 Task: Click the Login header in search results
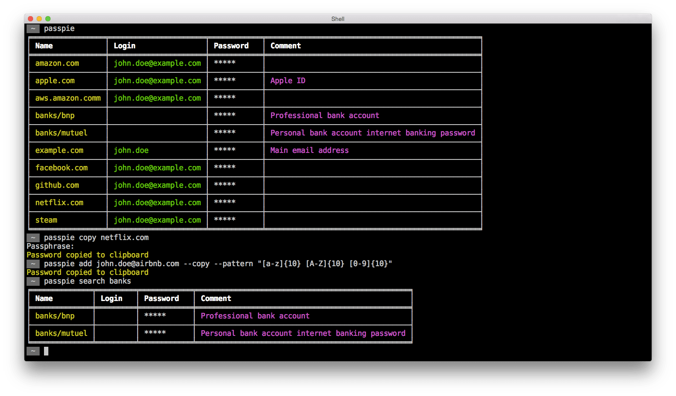coord(112,298)
